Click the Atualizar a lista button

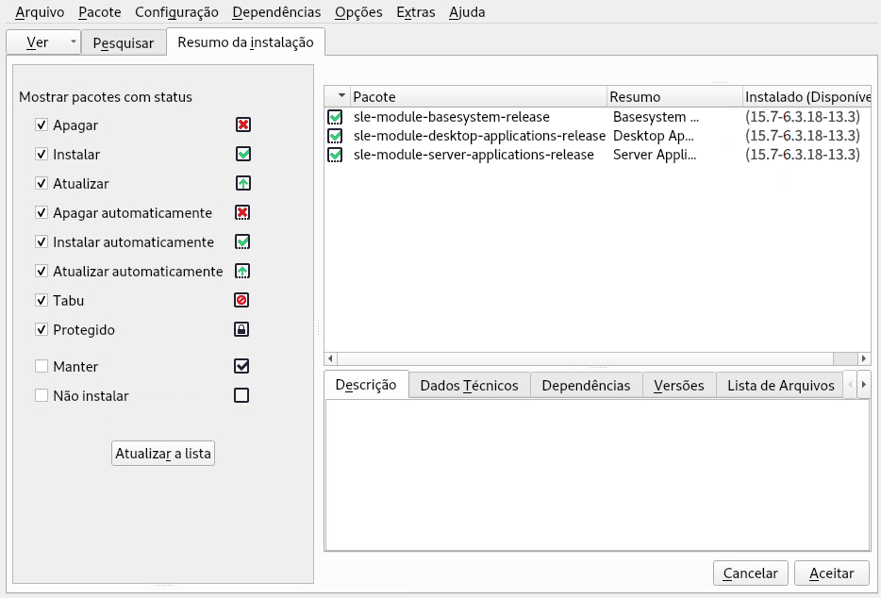point(163,454)
